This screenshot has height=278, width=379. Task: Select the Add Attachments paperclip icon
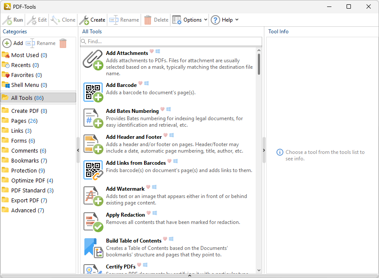(x=93, y=60)
